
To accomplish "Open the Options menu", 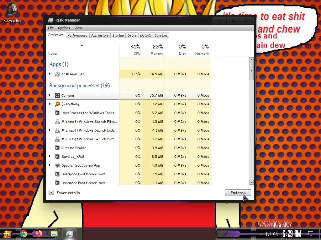I will (64, 28).
